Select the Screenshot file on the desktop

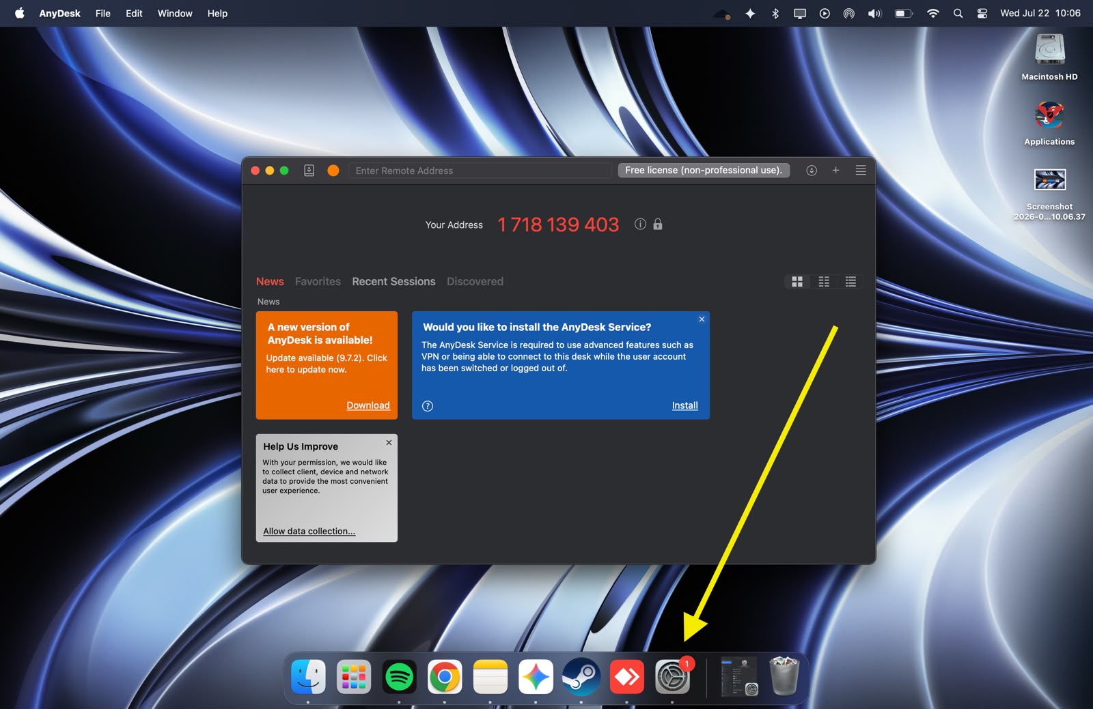[x=1049, y=193]
